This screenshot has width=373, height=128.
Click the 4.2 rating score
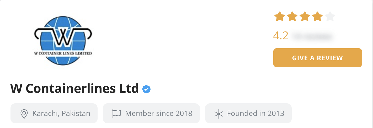point(281,36)
